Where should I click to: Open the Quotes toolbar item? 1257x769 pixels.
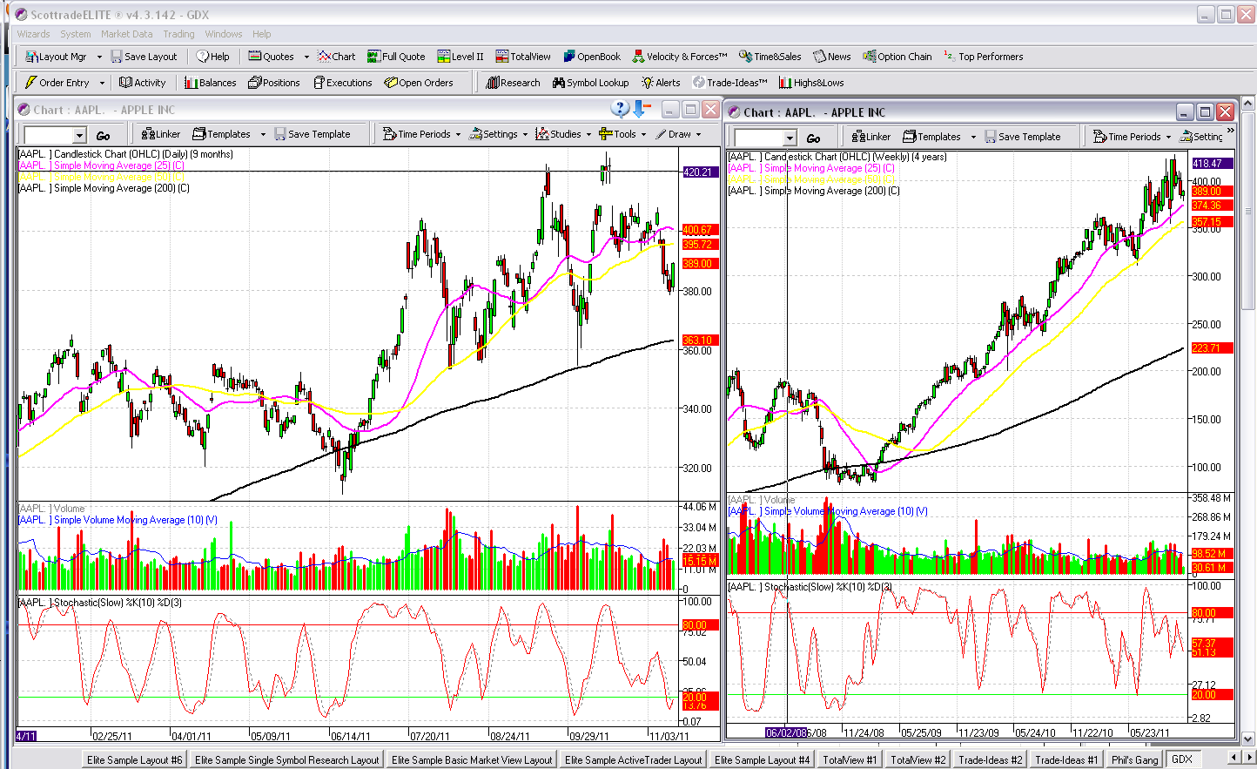tap(272, 57)
